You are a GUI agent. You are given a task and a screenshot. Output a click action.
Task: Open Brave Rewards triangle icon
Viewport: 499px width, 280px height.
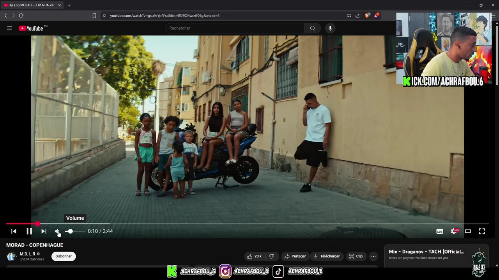[376, 16]
